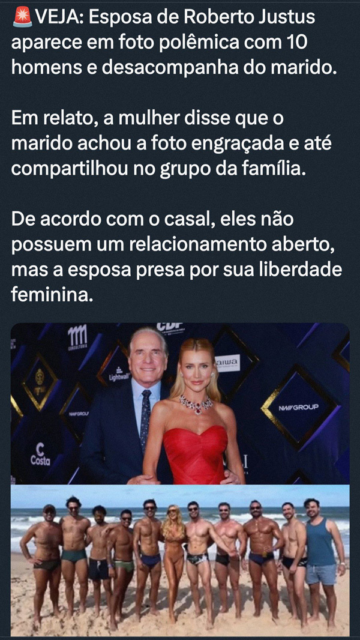Click the aiwa logo on the backdrop
Image resolution: width=360 pixels, height=640 pixels.
(x=228, y=363)
